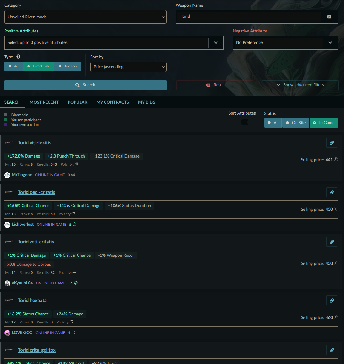Open the Torid visi-lexitis link
Screen dimensions: 344x364
click(34, 143)
